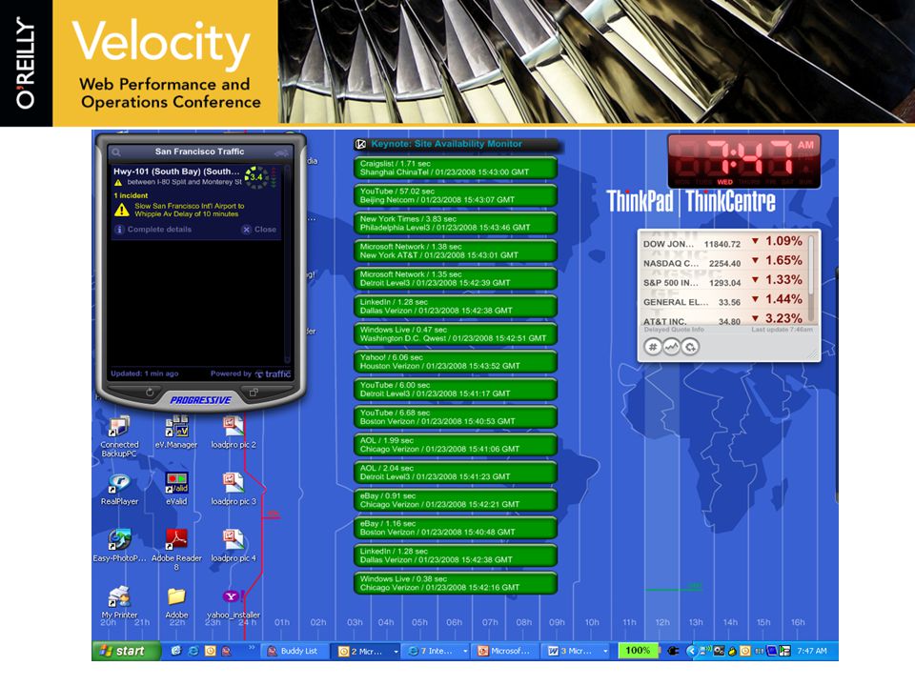The image size is (915, 686).
Task: Select the AOL Chicago Verizon entry
Action: click(x=456, y=445)
